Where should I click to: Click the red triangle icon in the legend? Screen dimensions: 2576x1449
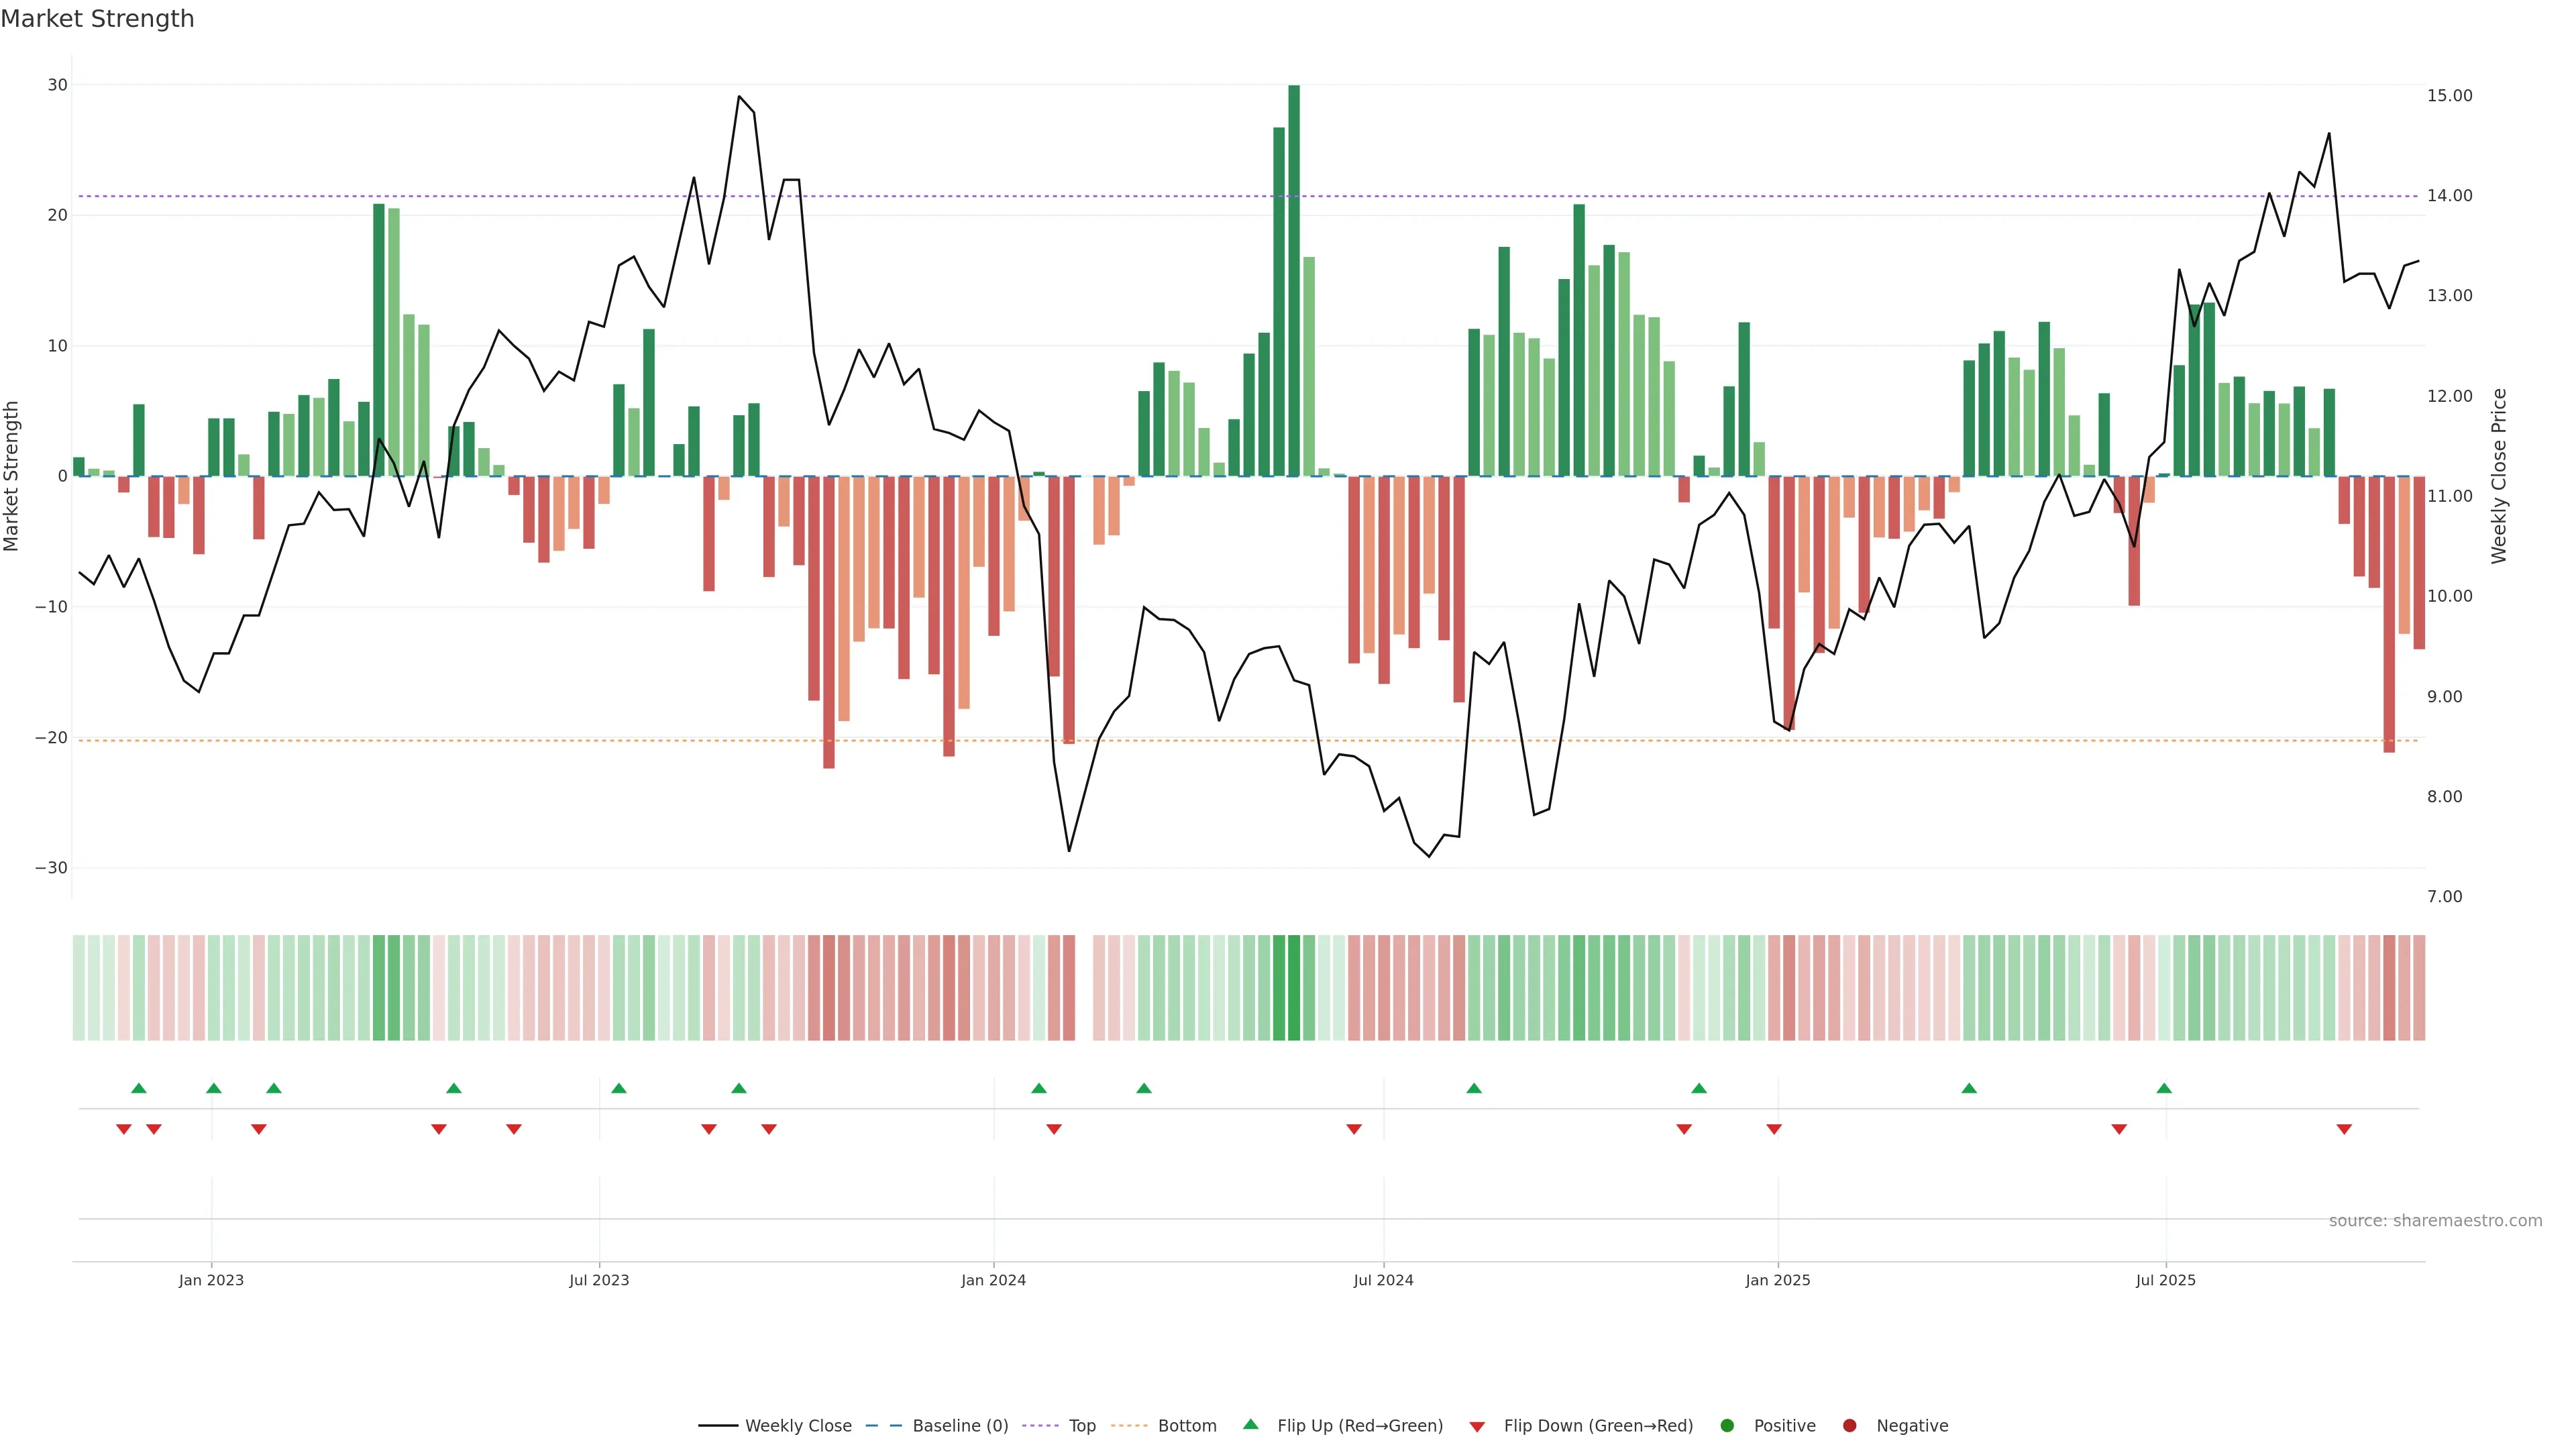[x=1477, y=1426]
